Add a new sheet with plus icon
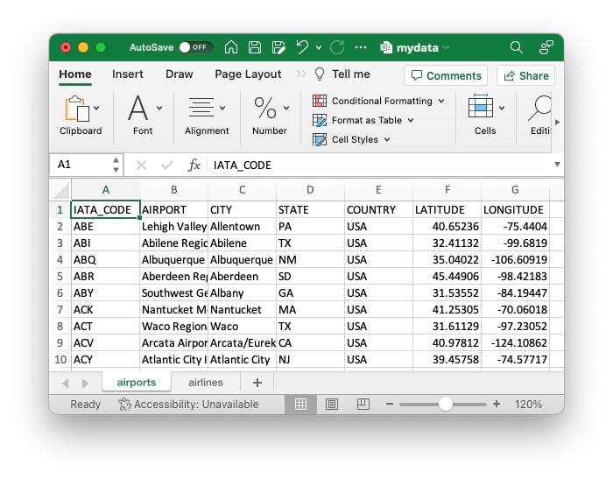 (x=257, y=383)
